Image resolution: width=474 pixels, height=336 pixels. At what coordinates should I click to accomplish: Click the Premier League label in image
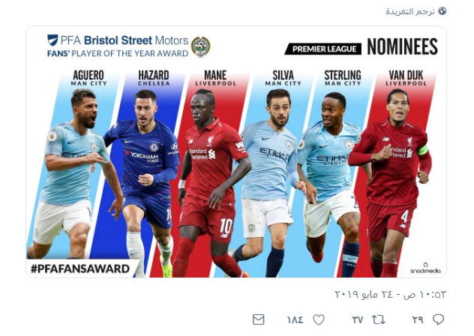point(323,49)
